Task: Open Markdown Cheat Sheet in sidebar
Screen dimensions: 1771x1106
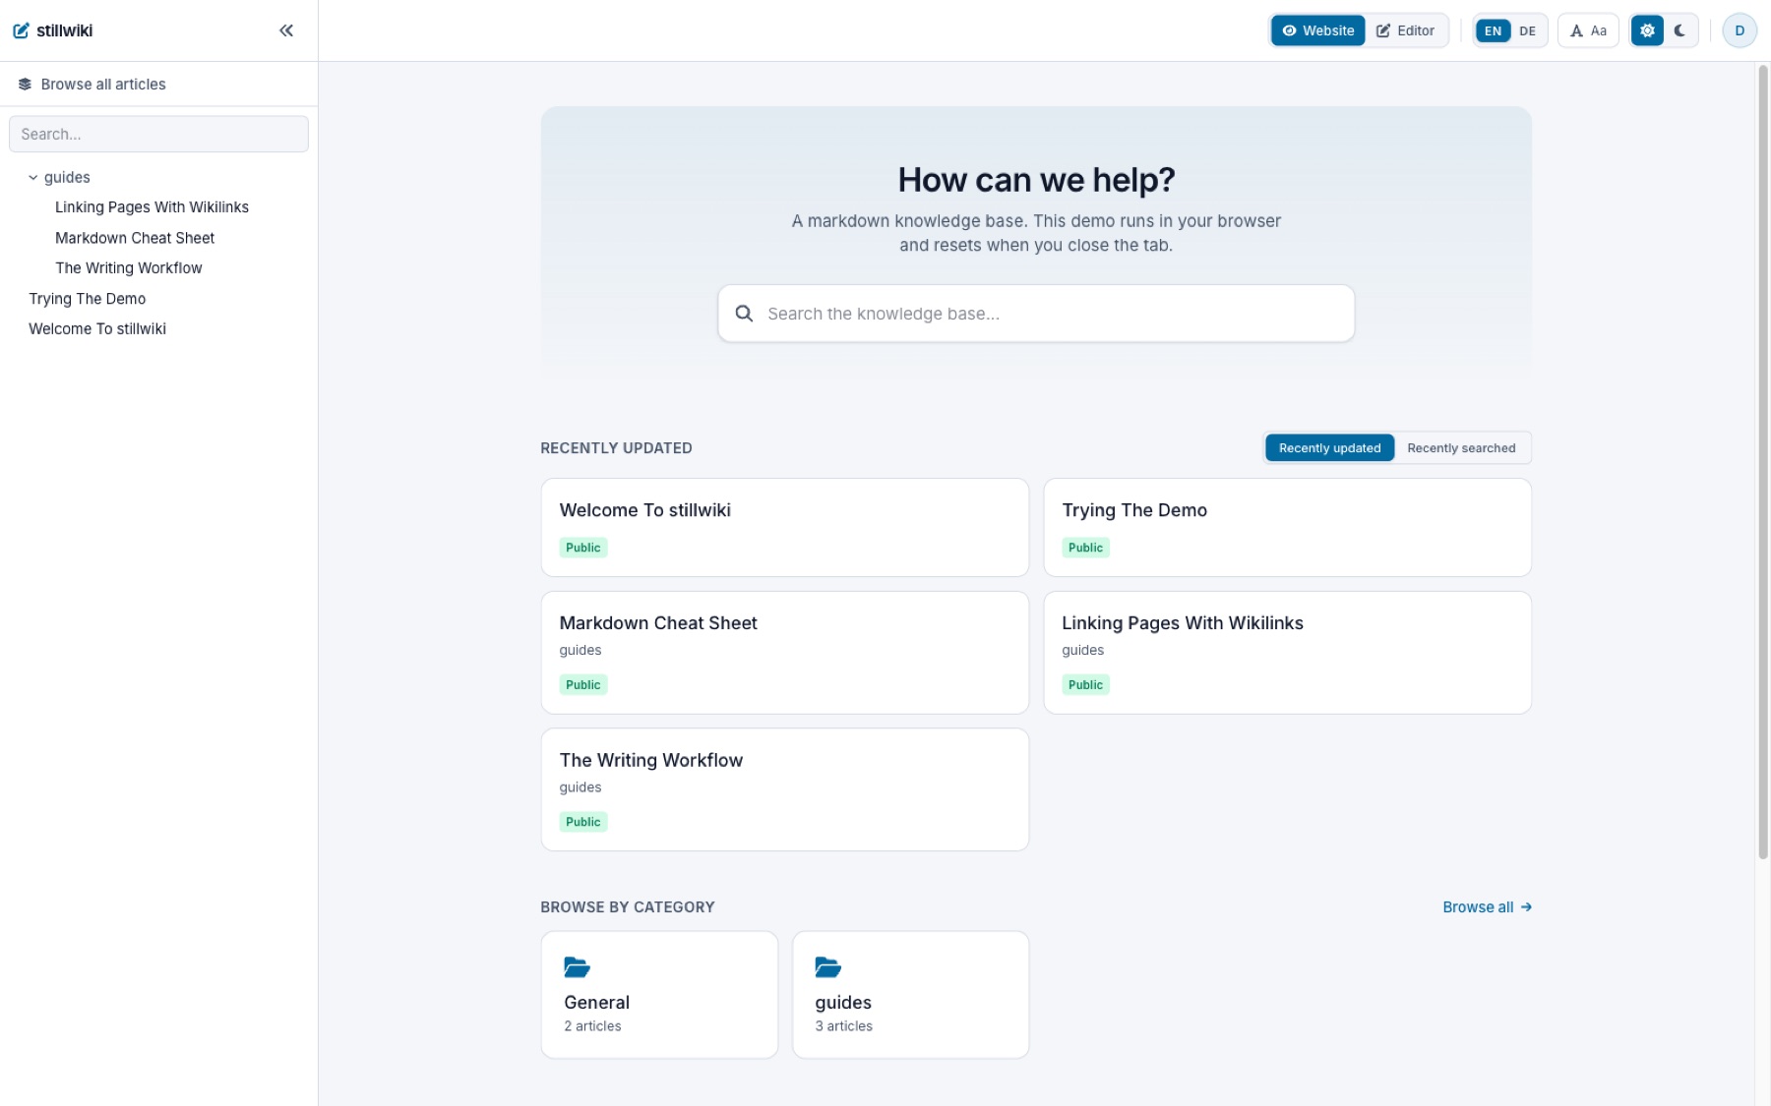Action: pyautogui.click(x=135, y=238)
